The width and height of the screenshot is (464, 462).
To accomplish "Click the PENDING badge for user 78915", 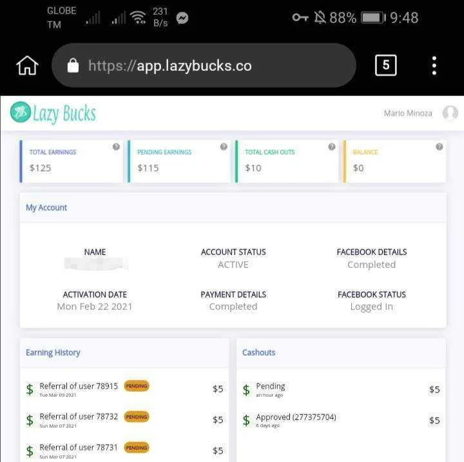I will tap(137, 386).
